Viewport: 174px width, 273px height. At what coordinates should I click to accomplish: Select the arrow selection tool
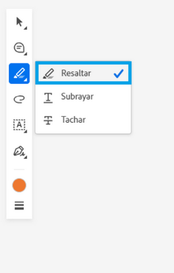tap(19, 22)
